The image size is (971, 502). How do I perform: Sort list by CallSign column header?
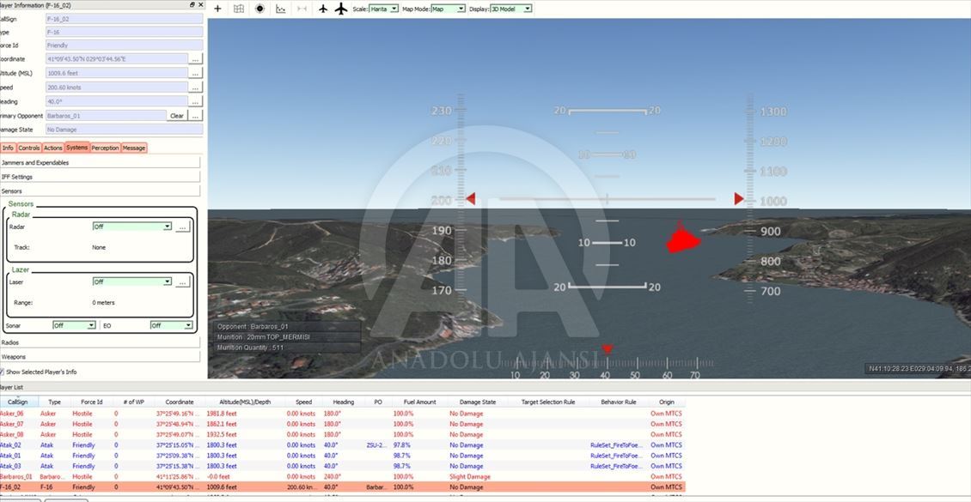[18, 402]
